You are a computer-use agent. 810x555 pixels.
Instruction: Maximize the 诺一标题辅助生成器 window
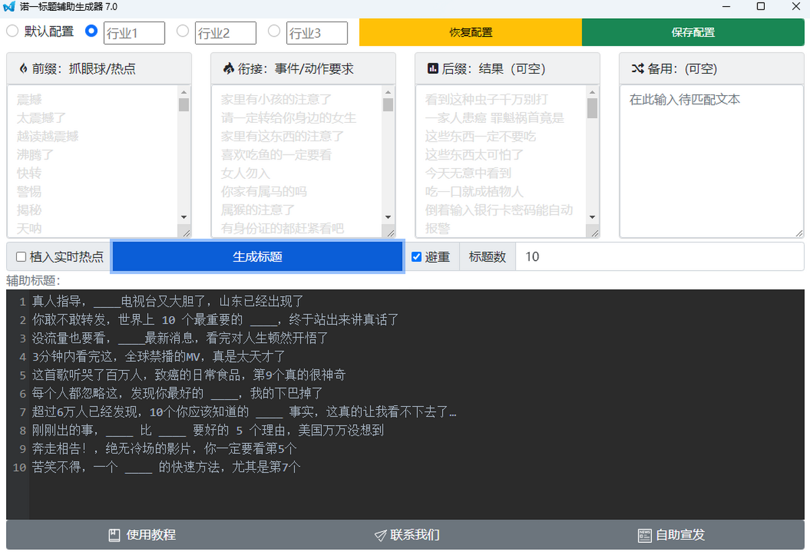pyautogui.click(x=761, y=7)
